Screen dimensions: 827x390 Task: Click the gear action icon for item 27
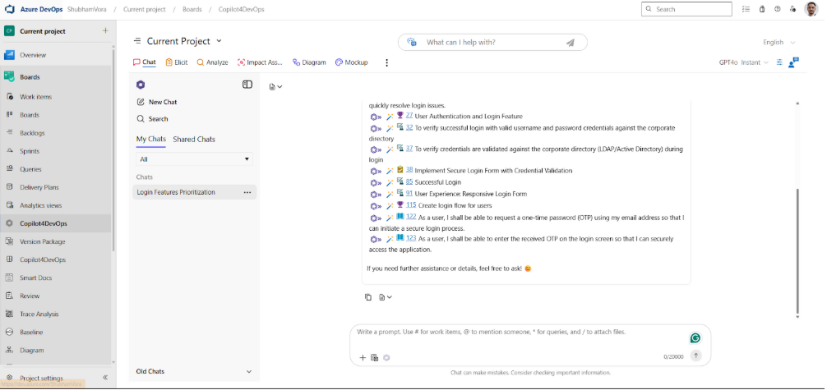(376, 117)
